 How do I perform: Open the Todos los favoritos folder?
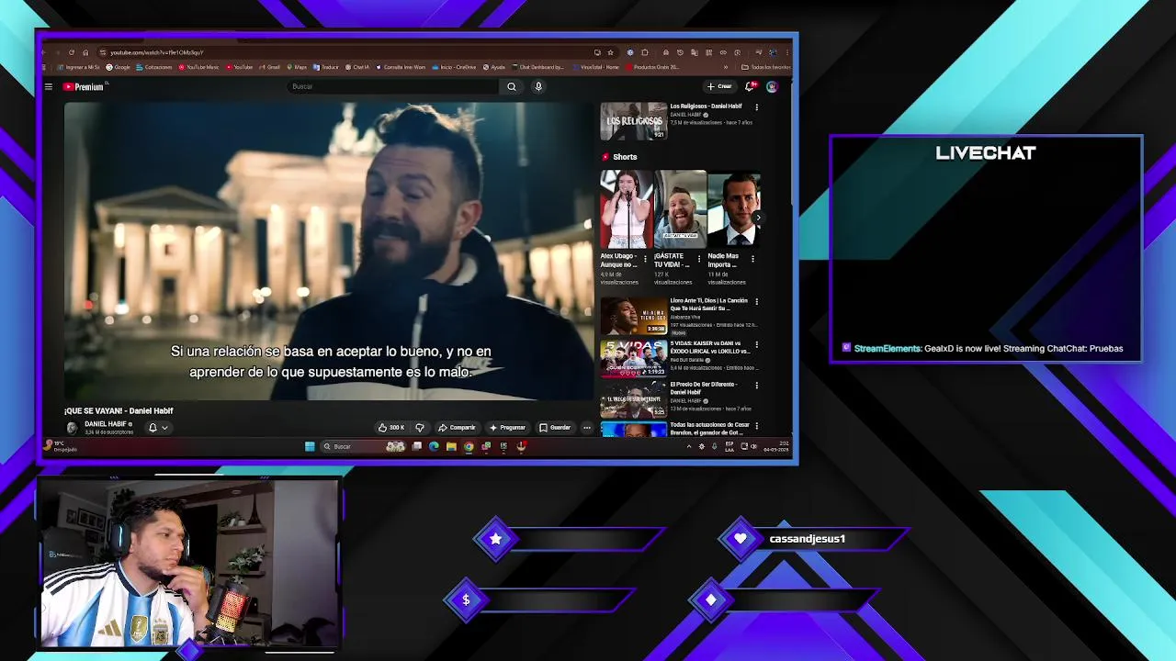click(766, 67)
